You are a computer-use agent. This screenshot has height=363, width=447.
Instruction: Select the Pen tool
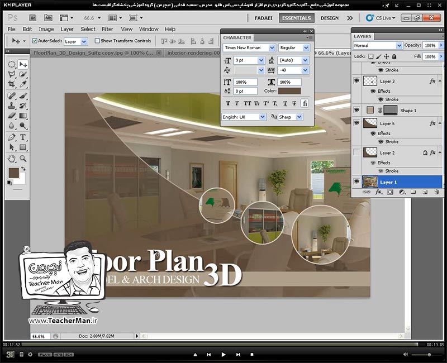click(x=11, y=137)
